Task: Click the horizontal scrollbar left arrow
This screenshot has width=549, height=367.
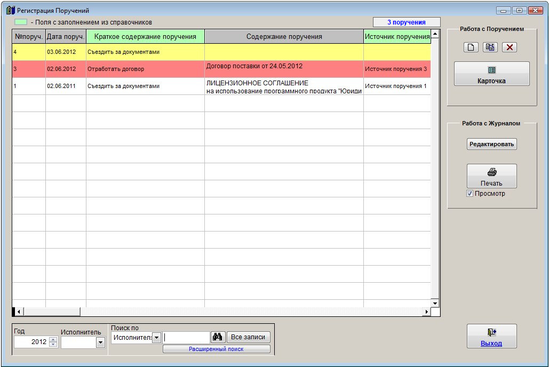Action: (19, 312)
